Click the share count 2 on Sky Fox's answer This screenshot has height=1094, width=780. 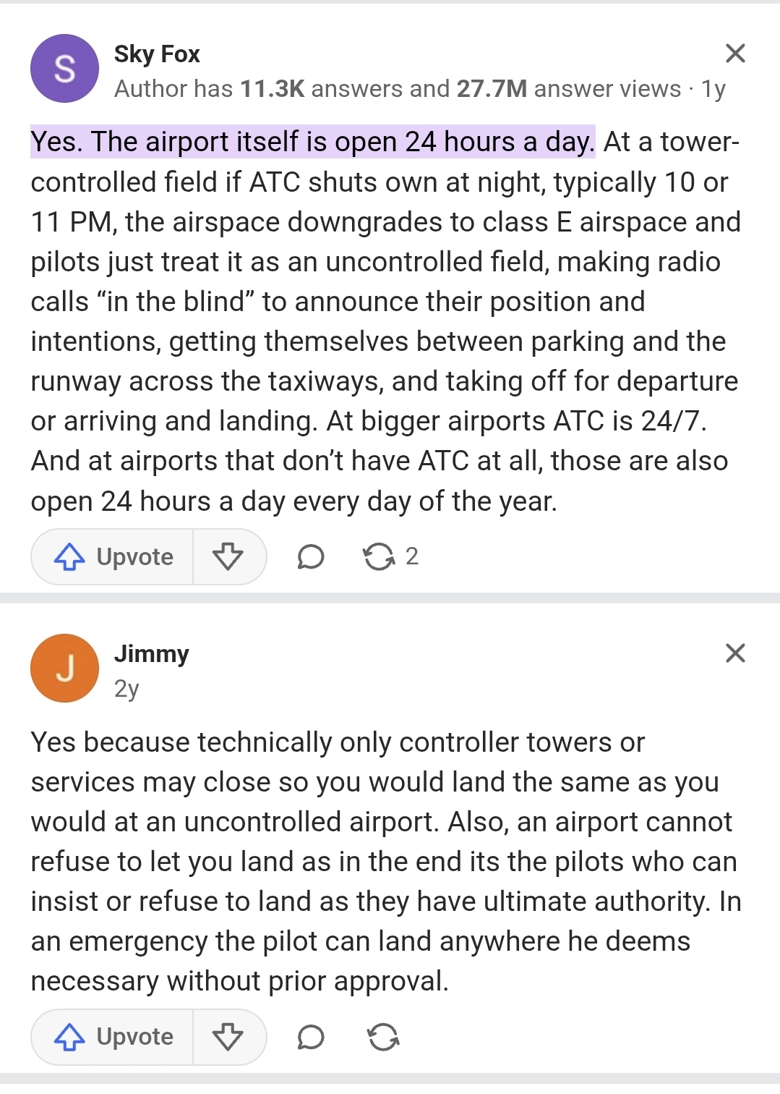pyautogui.click(x=412, y=556)
